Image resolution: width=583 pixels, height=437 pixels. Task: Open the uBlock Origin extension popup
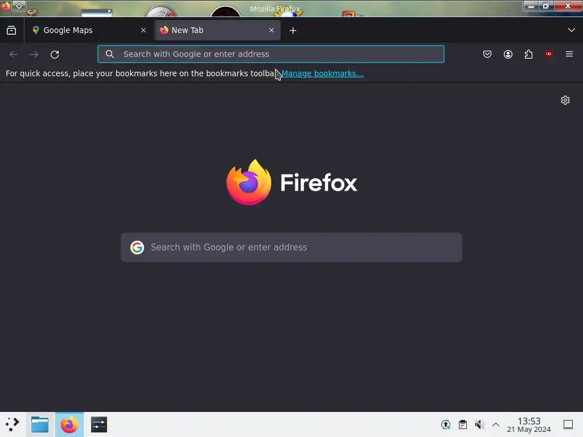549,54
